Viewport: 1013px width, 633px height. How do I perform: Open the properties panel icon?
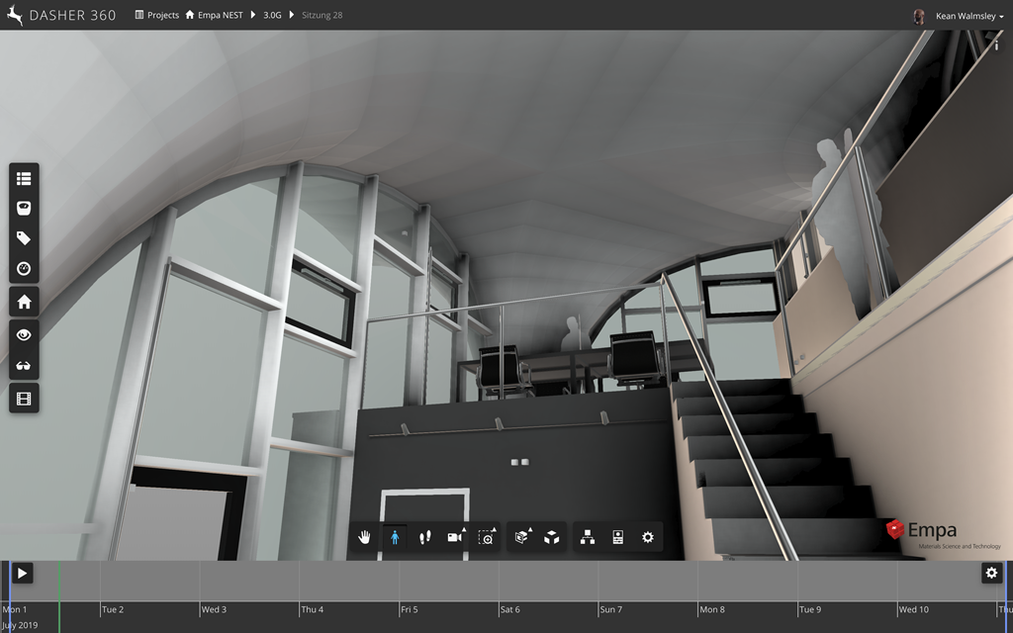coord(617,537)
